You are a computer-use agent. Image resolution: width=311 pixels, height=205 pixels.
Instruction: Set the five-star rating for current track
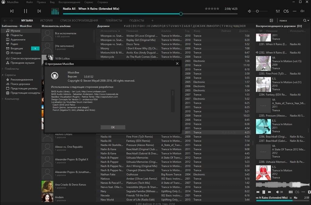click(x=212, y=9)
